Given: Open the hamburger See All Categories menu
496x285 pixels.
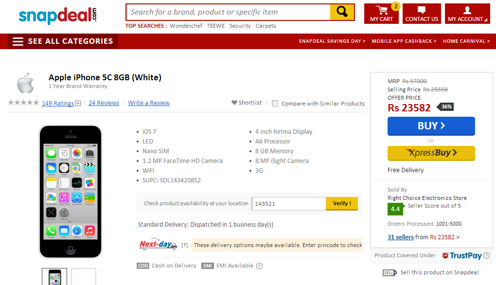Looking at the screenshot, I should click(63, 41).
